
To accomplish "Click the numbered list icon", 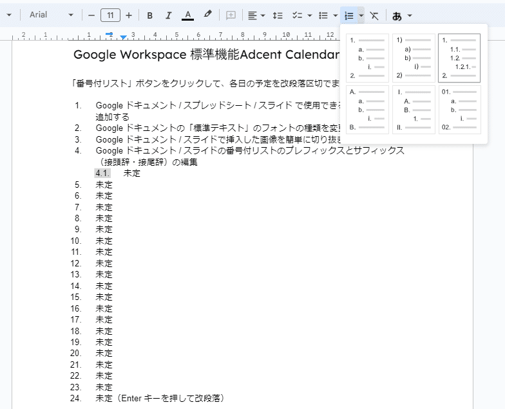I will coord(349,15).
